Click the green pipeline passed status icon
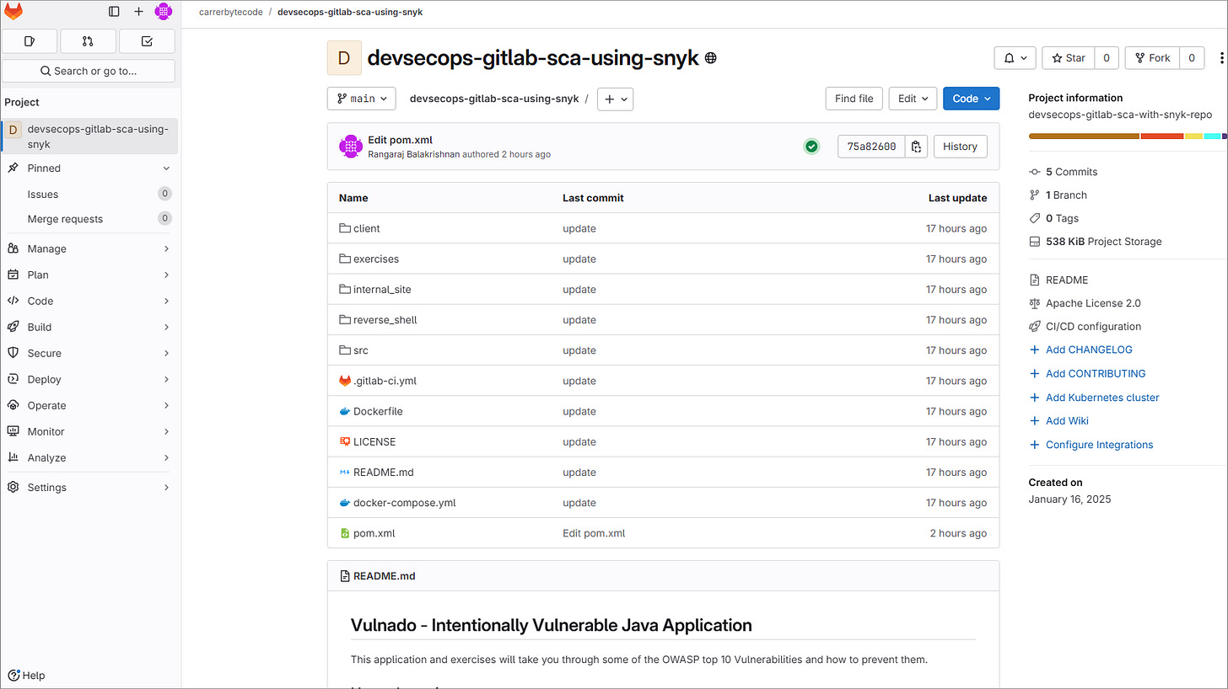Viewport: 1228px width, 689px height. pyautogui.click(x=811, y=147)
